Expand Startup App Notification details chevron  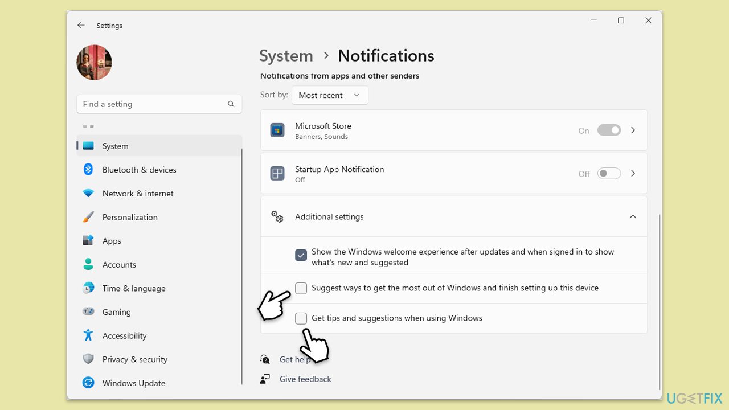[x=633, y=174]
